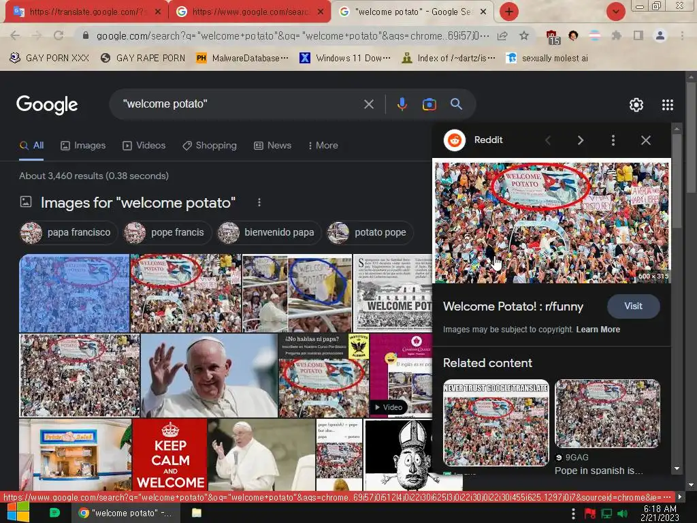Viewport: 697px width, 523px height.
Task: Open the Google apps grid
Action: (x=667, y=105)
